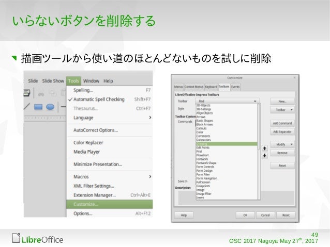Viewport: 330px width, 247px height.
Task: Open the Slide Show menu
Action: (53, 81)
